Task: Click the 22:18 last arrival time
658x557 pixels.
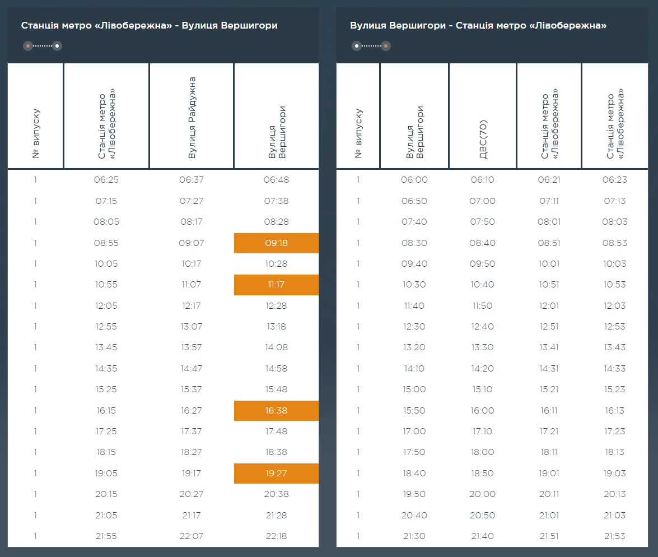Action: [x=276, y=536]
